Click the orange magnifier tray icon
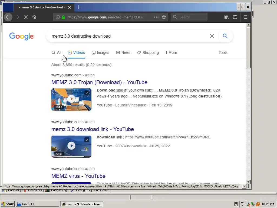The width and height of the screenshot is (277, 208). point(258,204)
